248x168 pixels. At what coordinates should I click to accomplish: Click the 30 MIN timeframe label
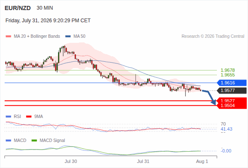(45, 8)
